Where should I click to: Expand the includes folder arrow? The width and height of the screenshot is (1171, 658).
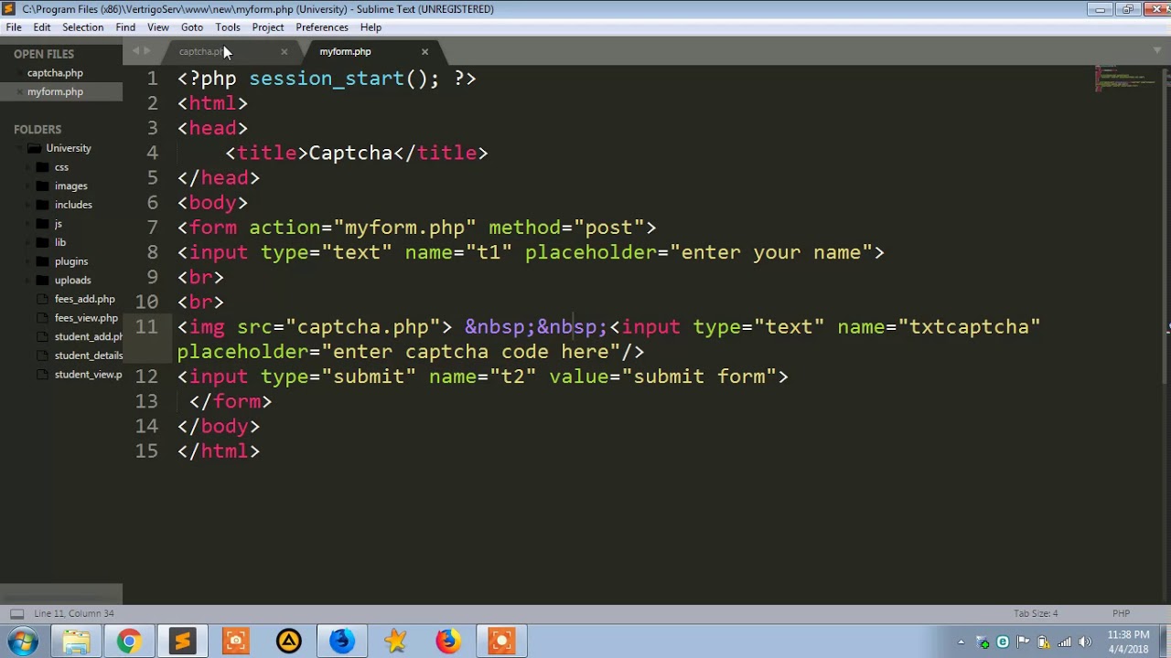30,205
